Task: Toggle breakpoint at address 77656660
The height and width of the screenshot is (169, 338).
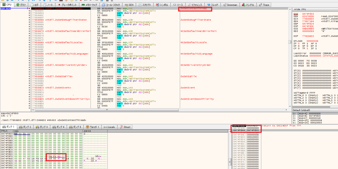Action: click(x=29, y=20)
